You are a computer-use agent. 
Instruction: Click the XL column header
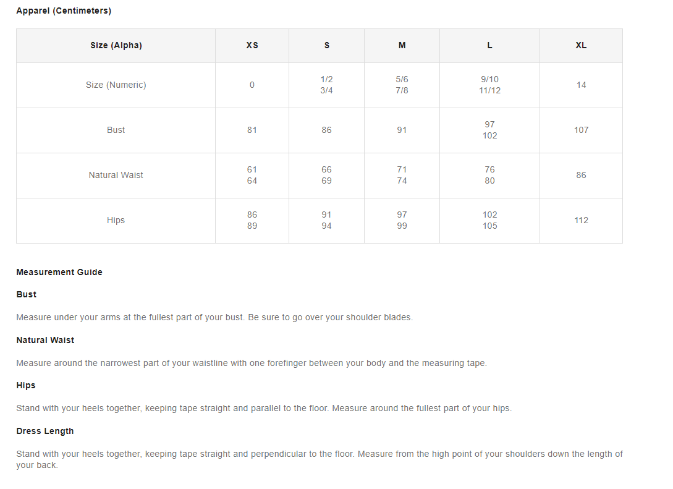(x=581, y=46)
